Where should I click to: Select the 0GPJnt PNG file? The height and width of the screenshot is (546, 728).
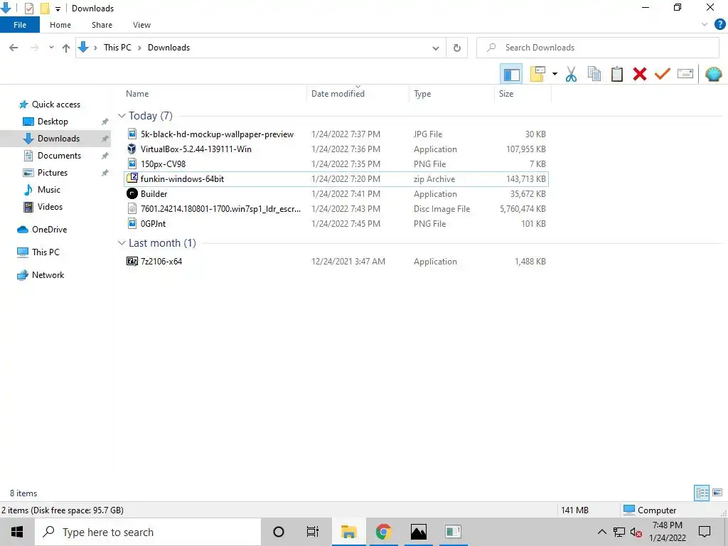pyautogui.click(x=336, y=223)
